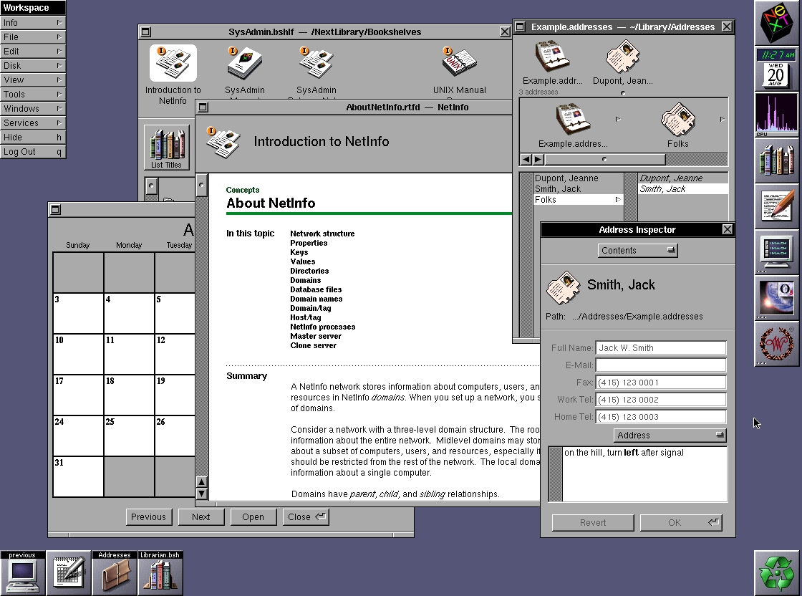Click the NeXT cube logo in the dock

776,23
